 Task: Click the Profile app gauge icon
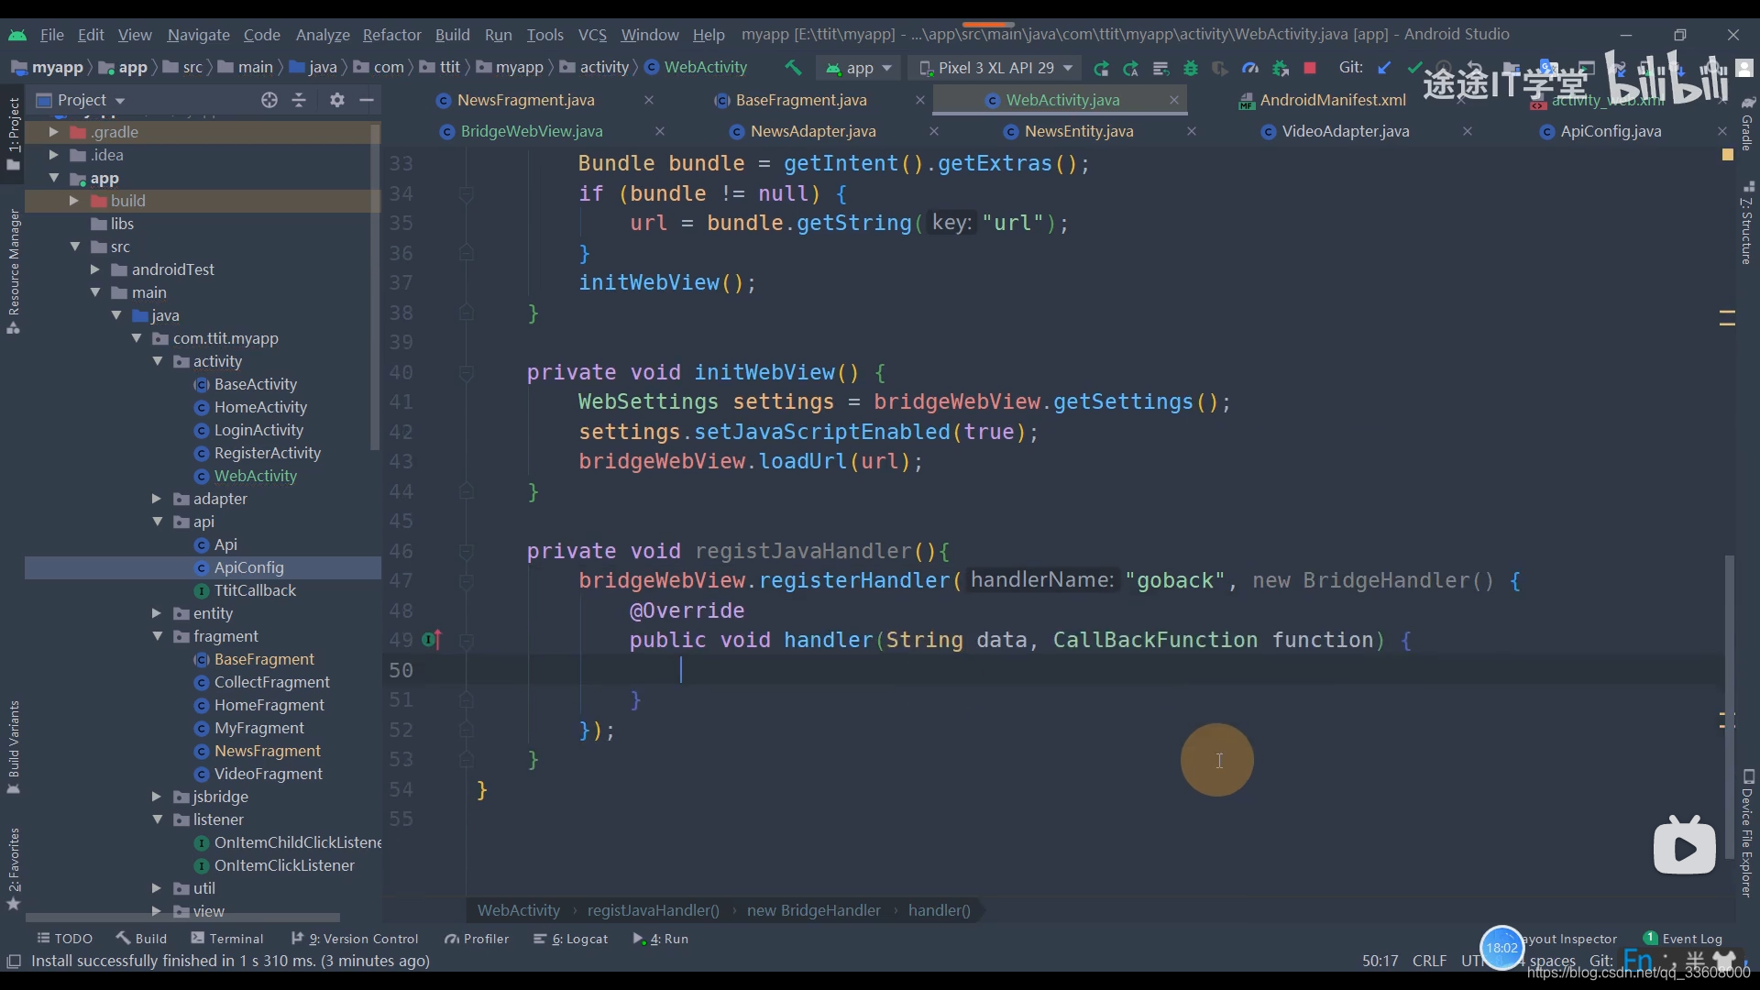click(1250, 68)
